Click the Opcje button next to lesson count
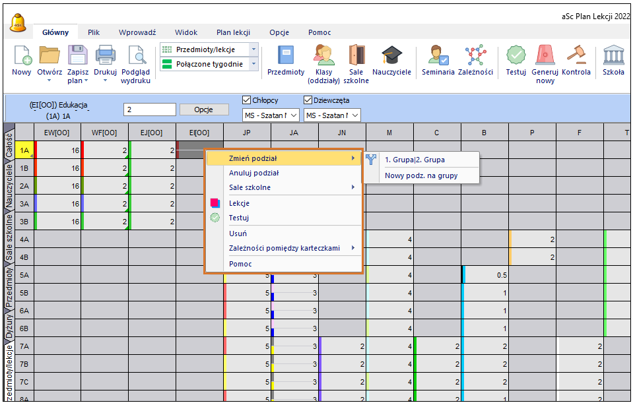635x405 pixels. [x=204, y=109]
